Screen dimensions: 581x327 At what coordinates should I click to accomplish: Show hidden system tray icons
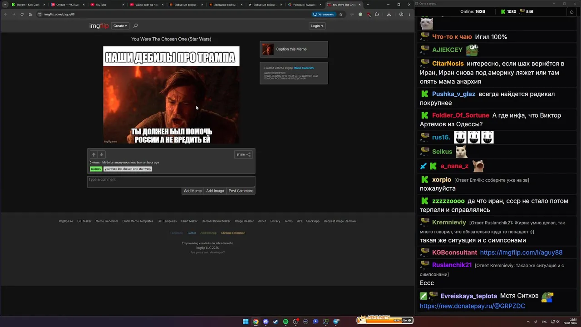tap(528, 322)
